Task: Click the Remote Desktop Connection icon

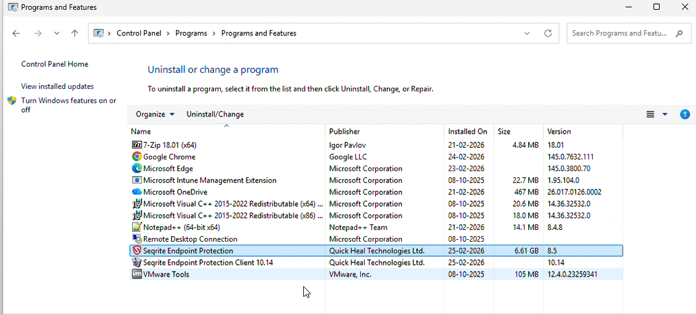Action: click(136, 239)
